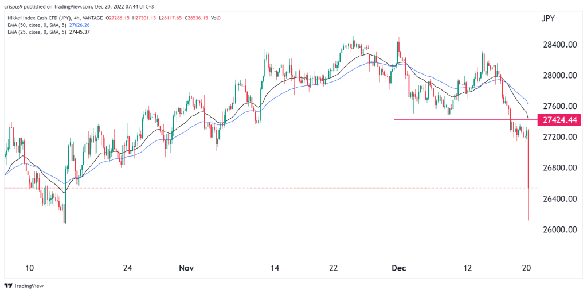Click the 24 date axis label
This screenshot has height=293, width=587.
click(x=128, y=268)
